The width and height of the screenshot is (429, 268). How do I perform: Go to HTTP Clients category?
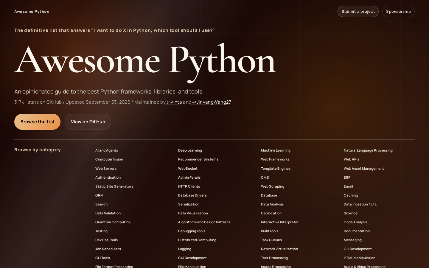(x=189, y=186)
